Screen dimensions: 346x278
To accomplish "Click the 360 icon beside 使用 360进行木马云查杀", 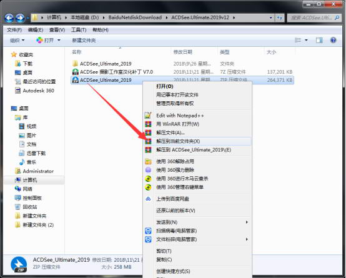I will (148, 179).
